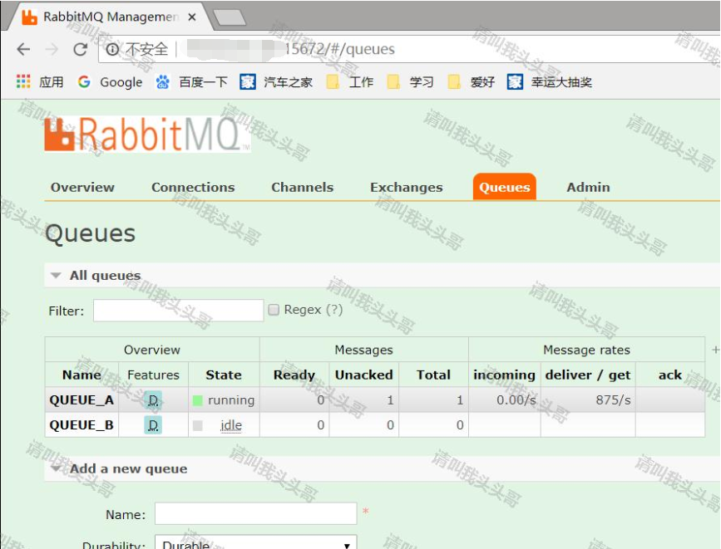Click the queue Filter input field
Screen dimensions: 721x549
pyautogui.click(x=179, y=311)
